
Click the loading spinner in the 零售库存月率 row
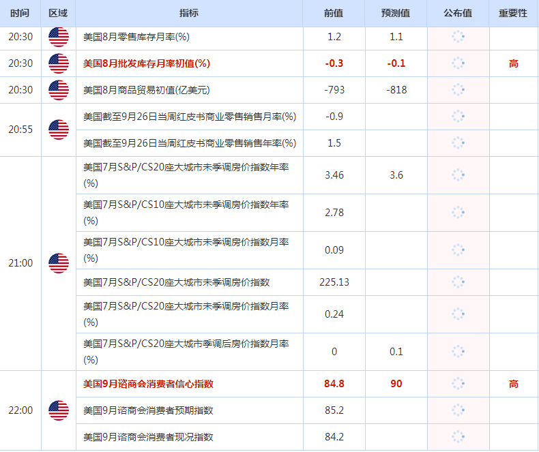(x=458, y=36)
